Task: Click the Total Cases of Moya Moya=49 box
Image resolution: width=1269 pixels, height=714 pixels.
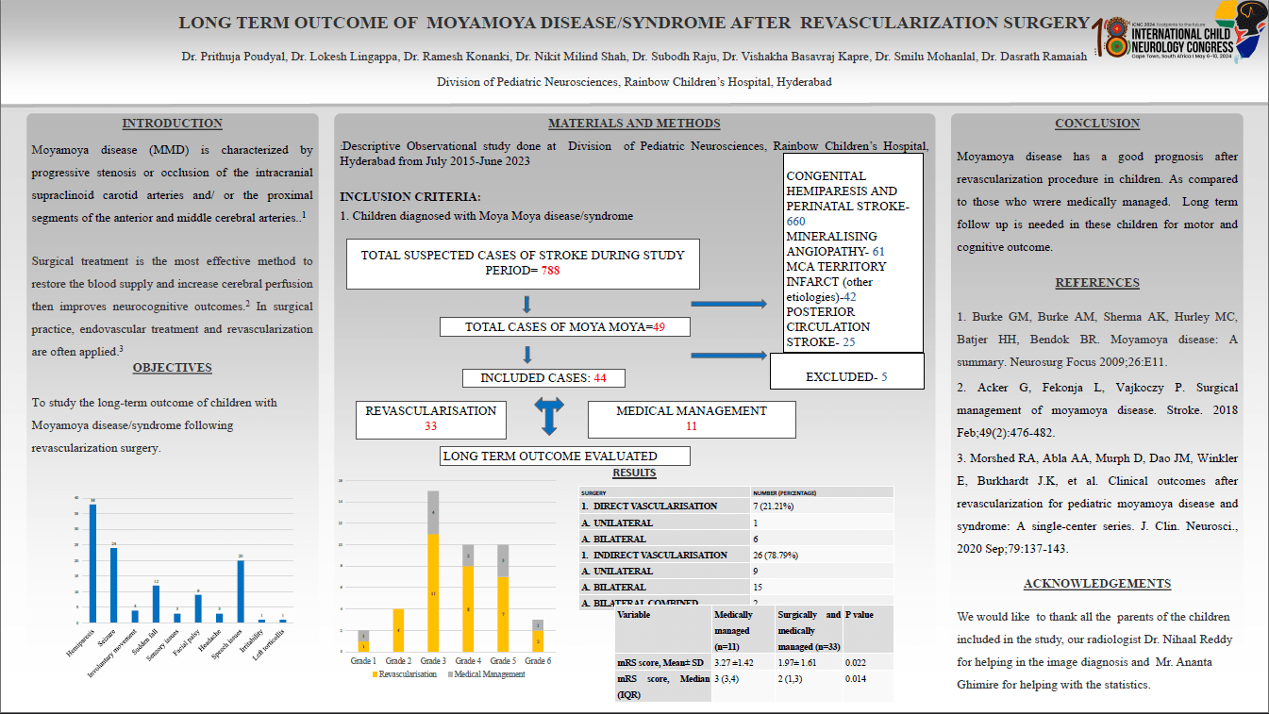Action: coord(565,327)
